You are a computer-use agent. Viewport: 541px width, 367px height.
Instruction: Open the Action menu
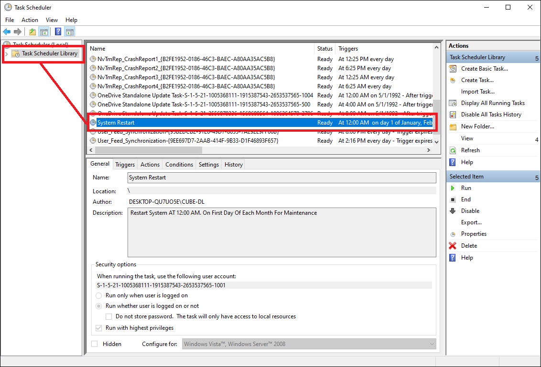pyautogui.click(x=30, y=20)
